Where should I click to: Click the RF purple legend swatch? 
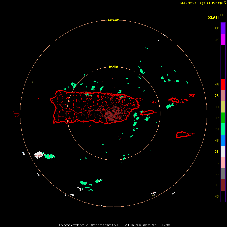tap(223, 28)
